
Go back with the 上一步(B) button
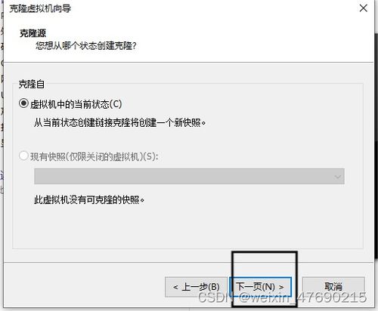click(197, 287)
